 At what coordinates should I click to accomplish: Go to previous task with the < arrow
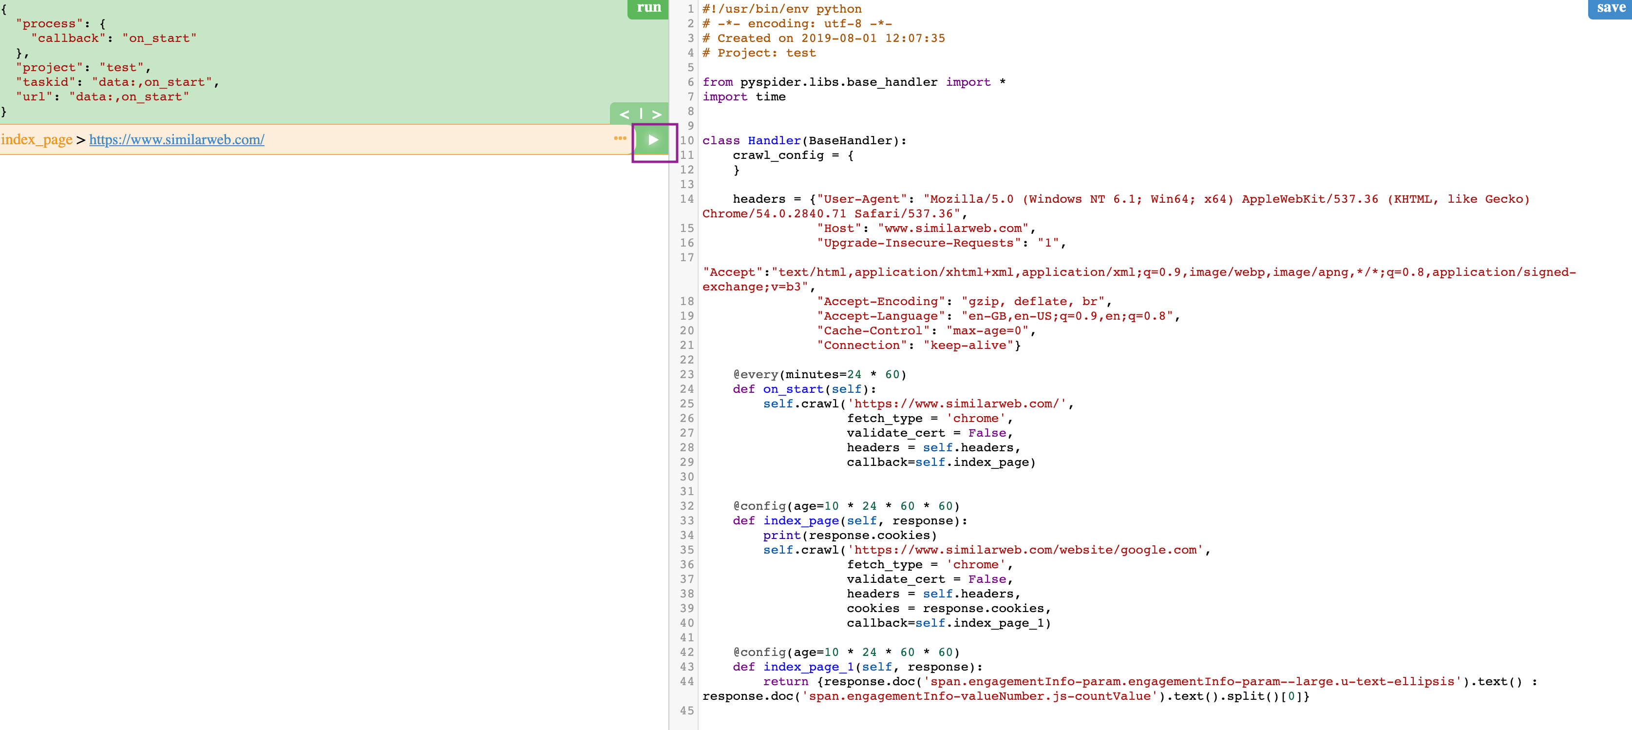pyautogui.click(x=624, y=115)
